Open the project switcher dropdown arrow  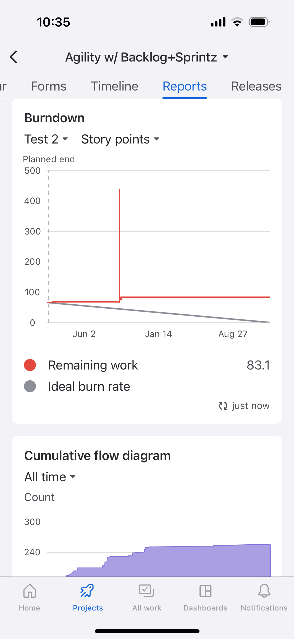coord(225,57)
